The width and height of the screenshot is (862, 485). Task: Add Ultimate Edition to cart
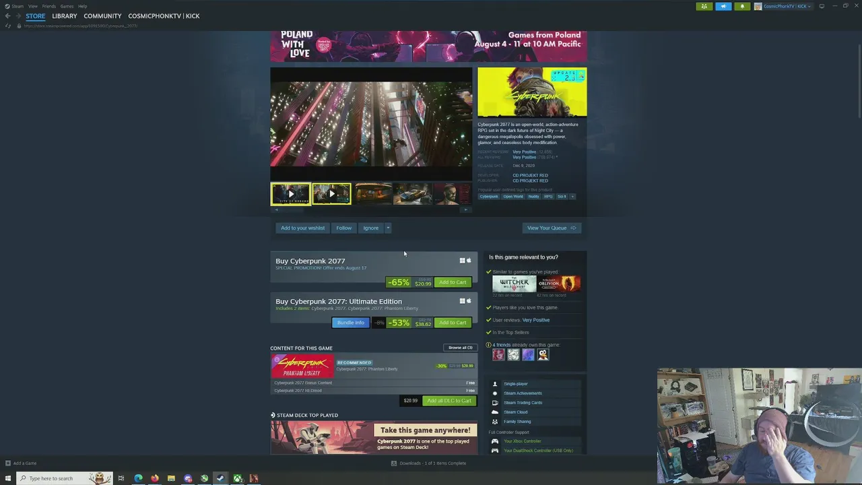pos(453,323)
